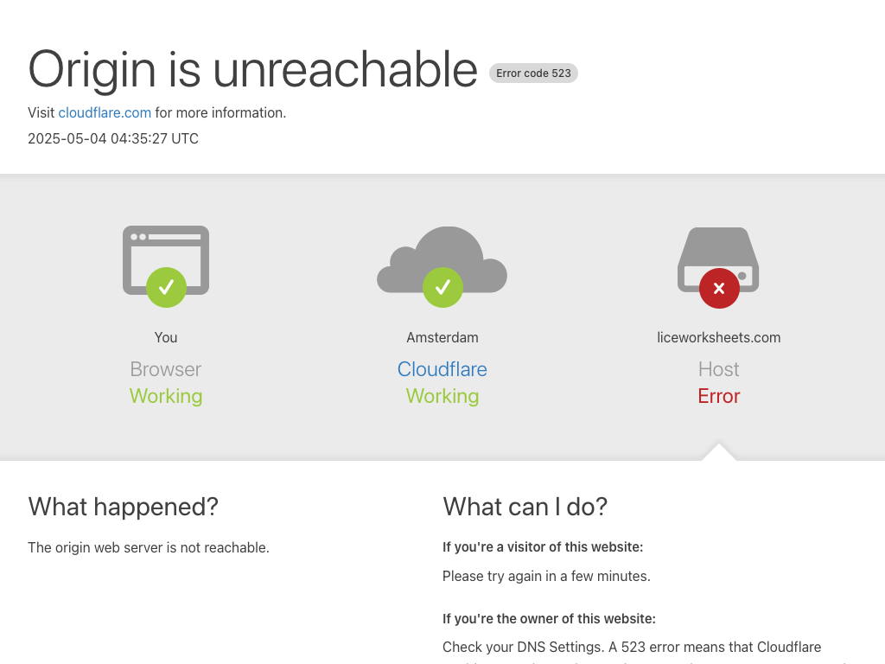This screenshot has width=885, height=664.
Task: Click the Amsterdam location label
Action: click(442, 337)
